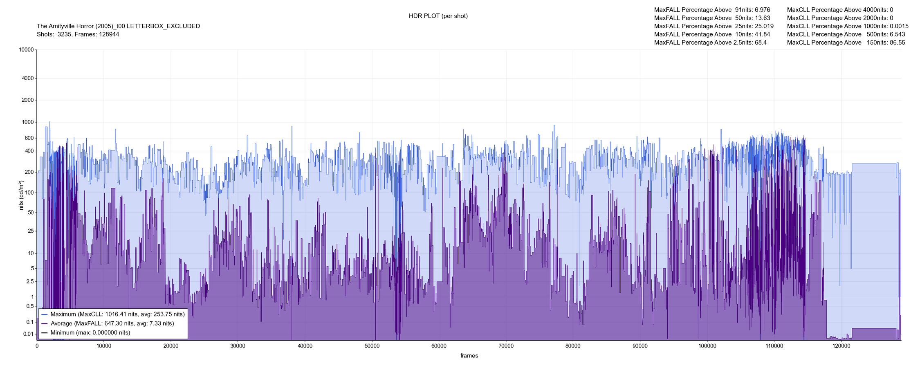
Task: Click 'MaxFALL Percentage Above 25nits: 25.019'
Action: (714, 26)
